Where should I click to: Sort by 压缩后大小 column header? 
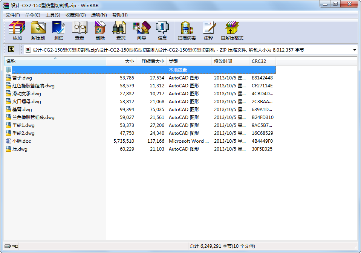(151, 61)
